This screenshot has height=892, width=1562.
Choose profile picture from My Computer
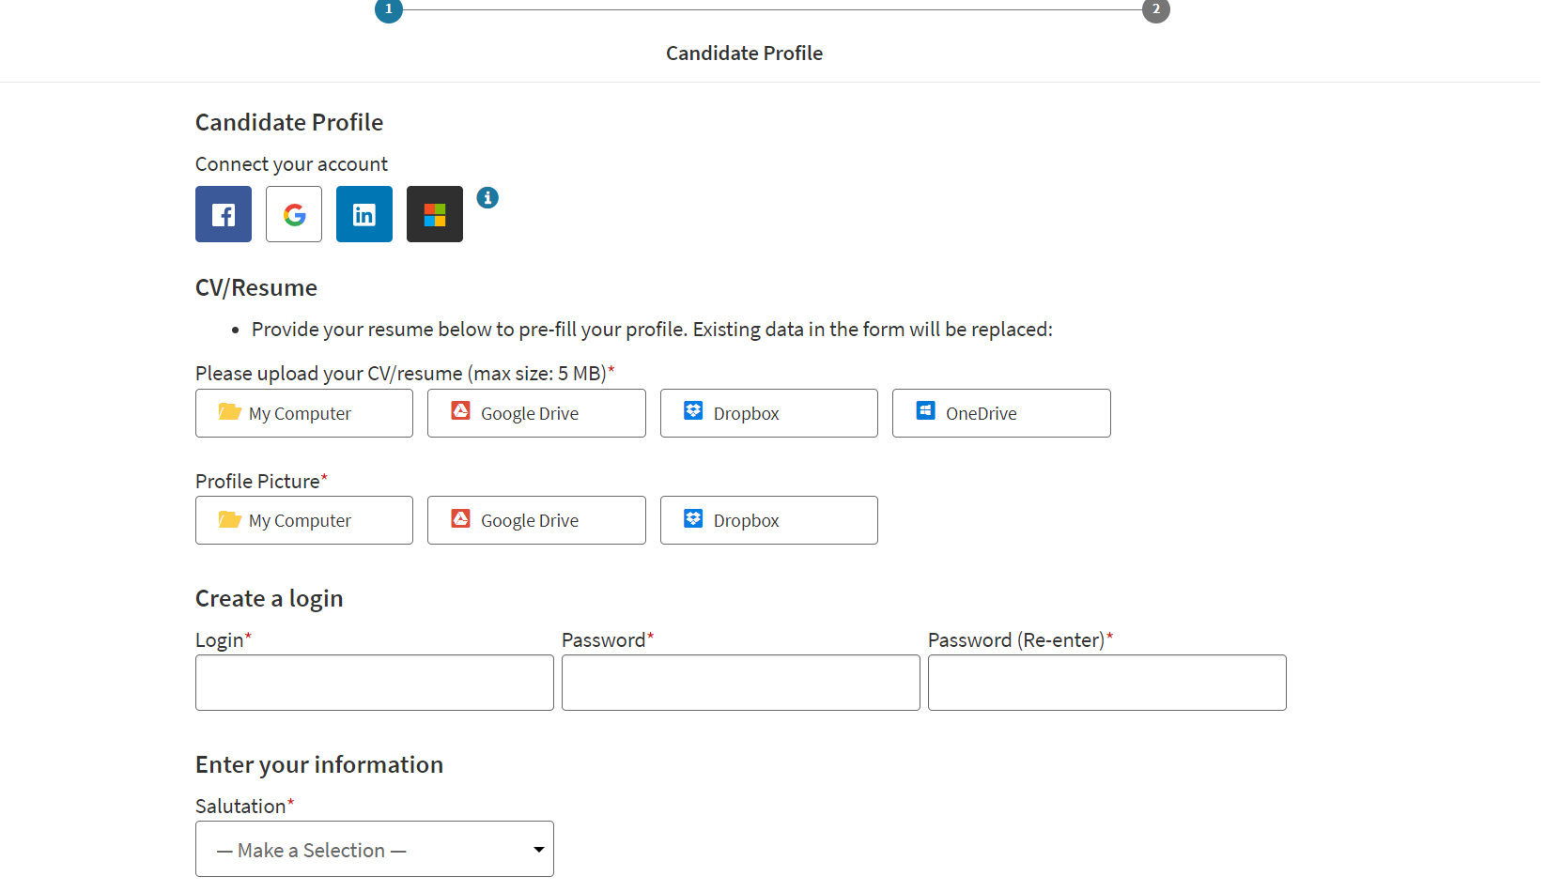tap(304, 520)
